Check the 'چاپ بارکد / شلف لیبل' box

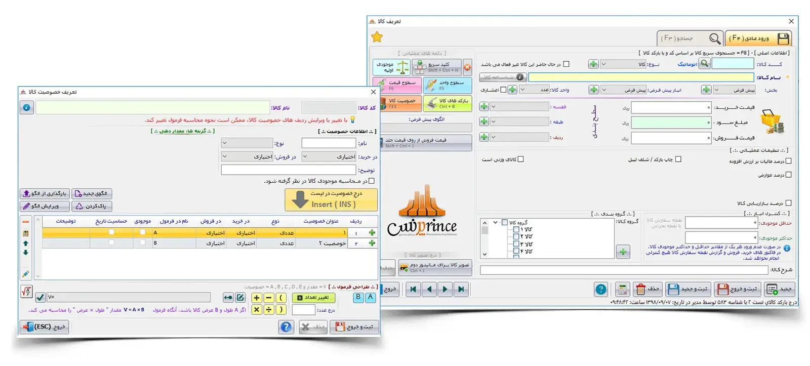[x=678, y=159]
